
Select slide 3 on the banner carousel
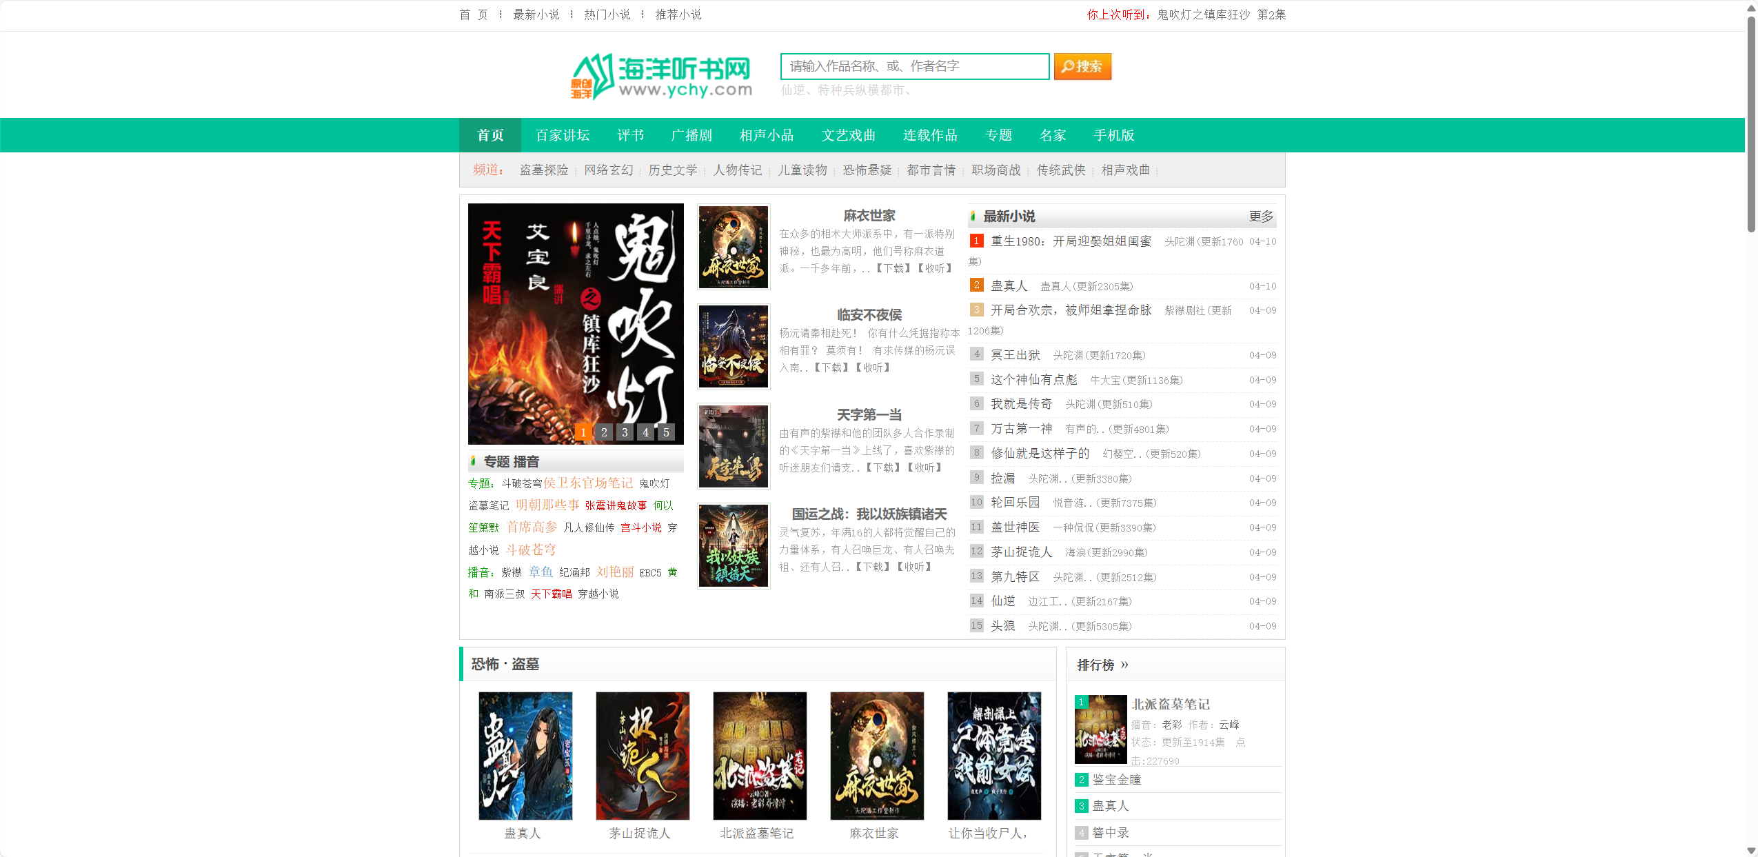pyautogui.click(x=624, y=432)
